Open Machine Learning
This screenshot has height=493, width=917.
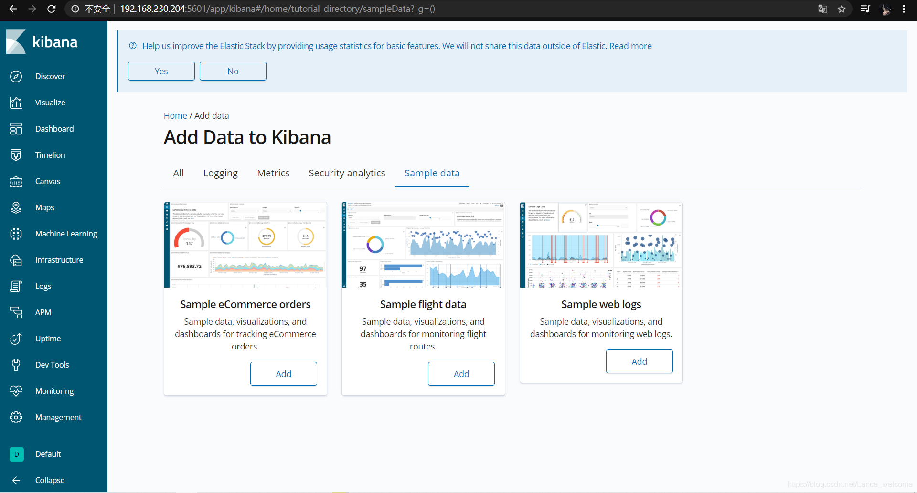click(x=66, y=233)
